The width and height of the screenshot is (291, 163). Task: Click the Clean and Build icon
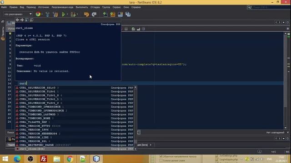pyautogui.click(x=55, y=14)
